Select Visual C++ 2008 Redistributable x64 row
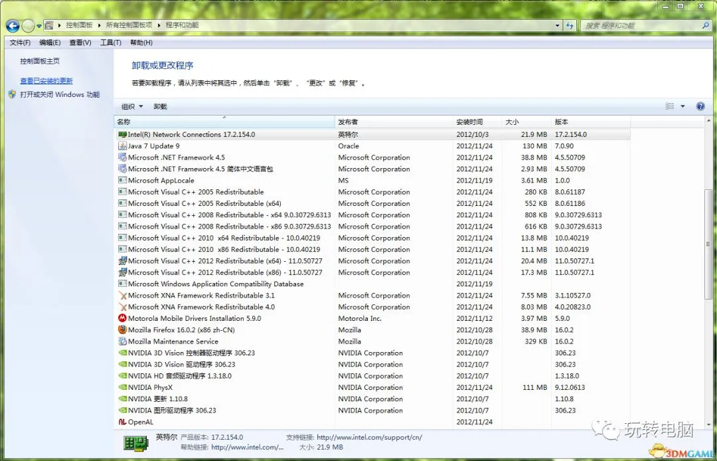The width and height of the screenshot is (717, 461). pos(374,215)
